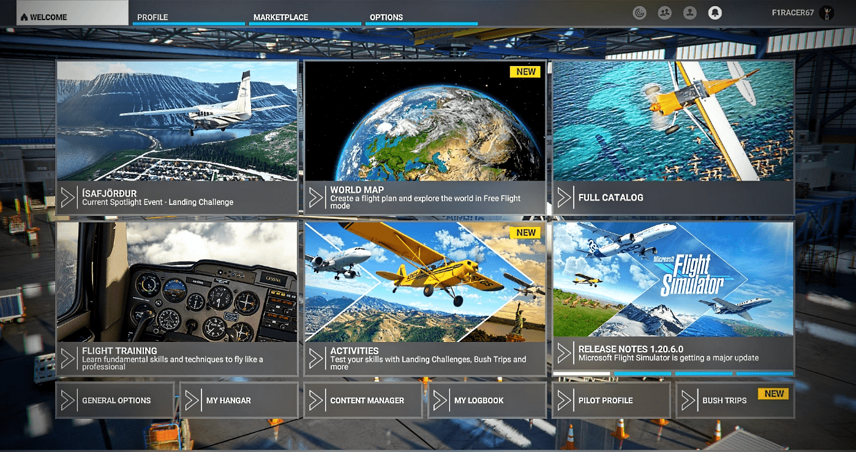Open the Ísafjörður landing challenge thumbnail
The image size is (856, 452).
[x=177, y=121]
